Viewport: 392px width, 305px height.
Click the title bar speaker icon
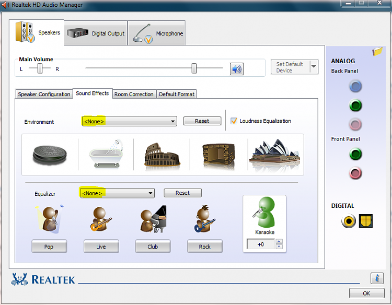6,5
